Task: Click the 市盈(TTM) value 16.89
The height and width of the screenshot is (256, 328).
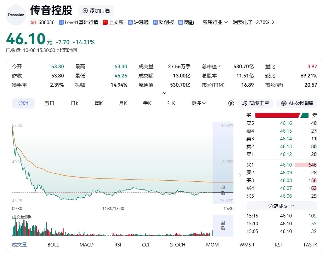Action: (248, 85)
